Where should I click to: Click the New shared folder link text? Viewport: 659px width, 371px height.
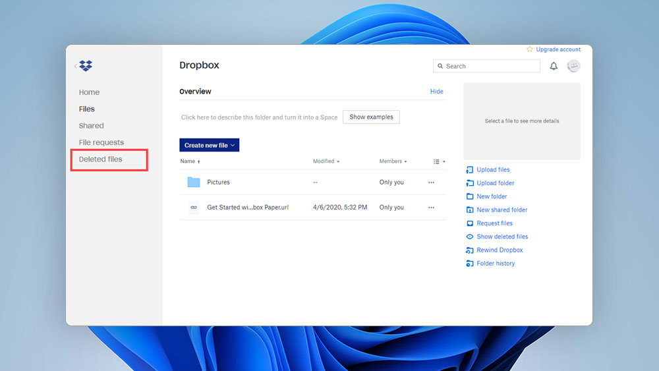coord(501,210)
